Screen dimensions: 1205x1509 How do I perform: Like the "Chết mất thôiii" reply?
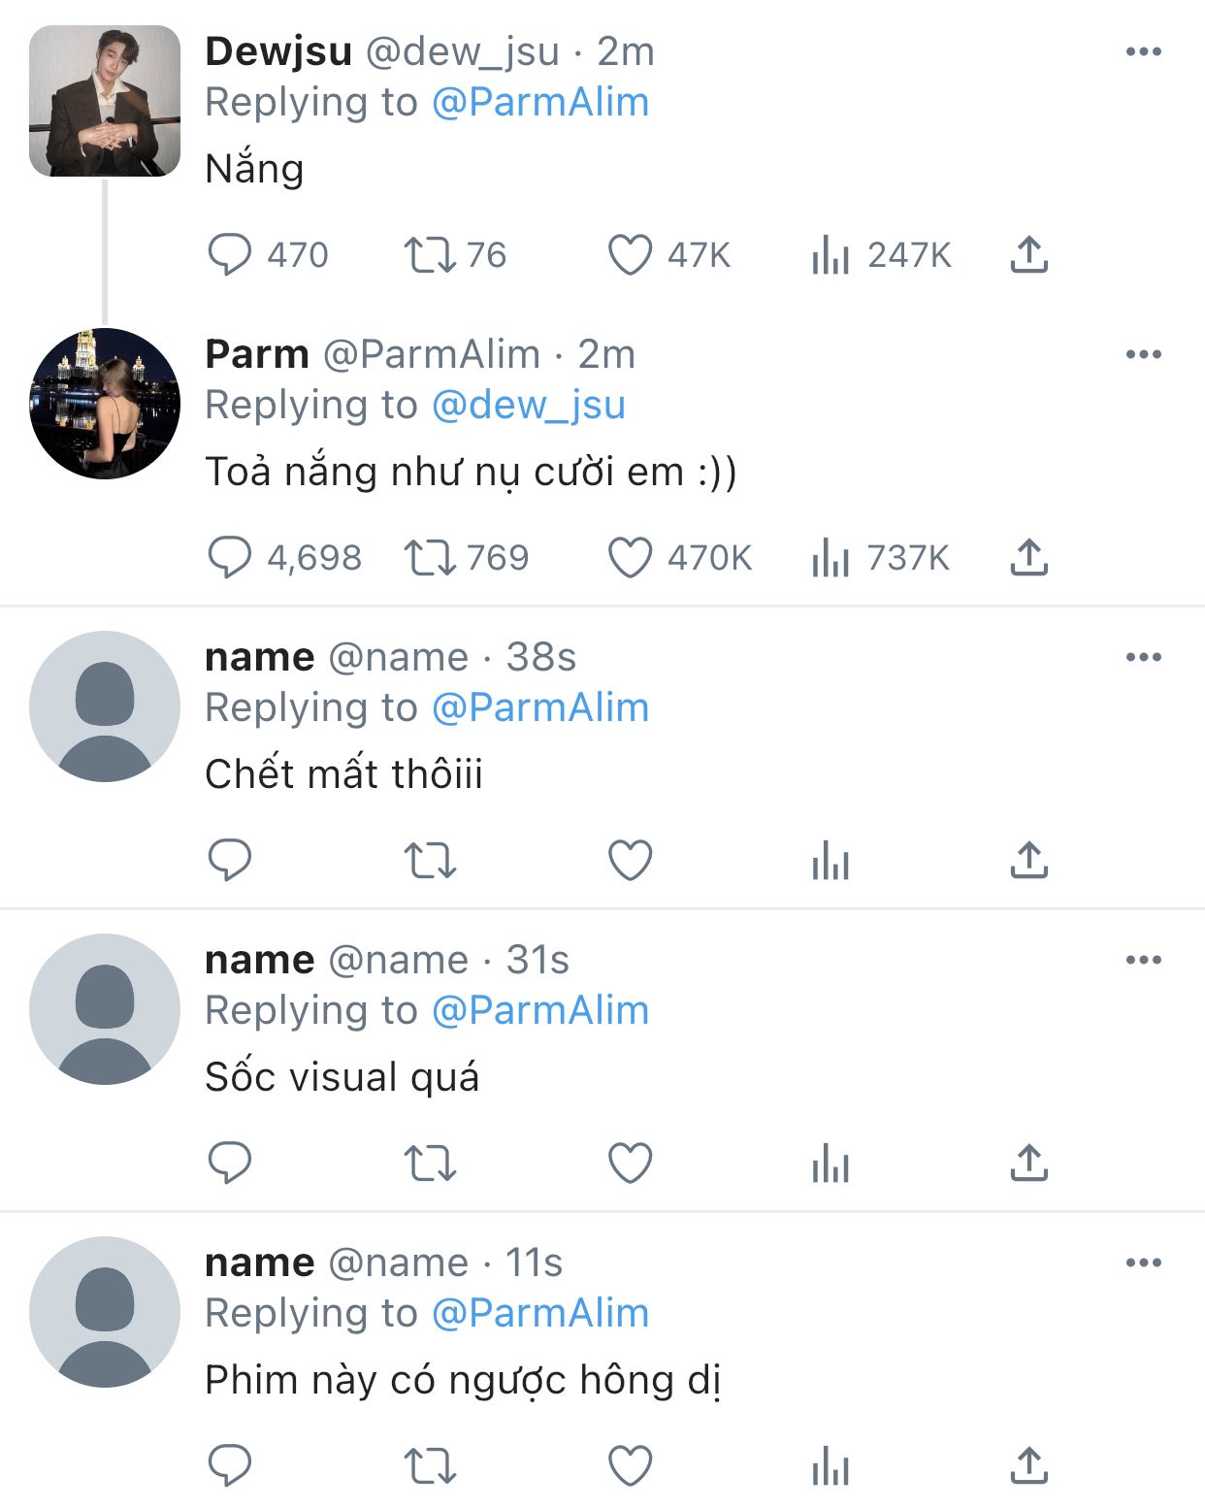pos(630,861)
